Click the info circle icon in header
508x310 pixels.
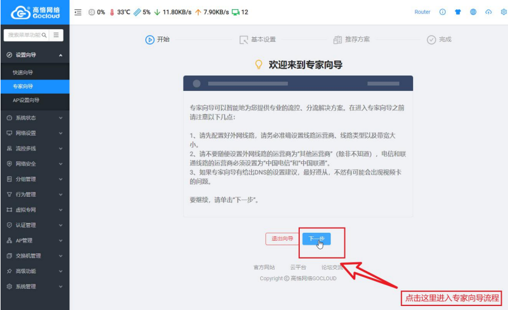click(442, 12)
